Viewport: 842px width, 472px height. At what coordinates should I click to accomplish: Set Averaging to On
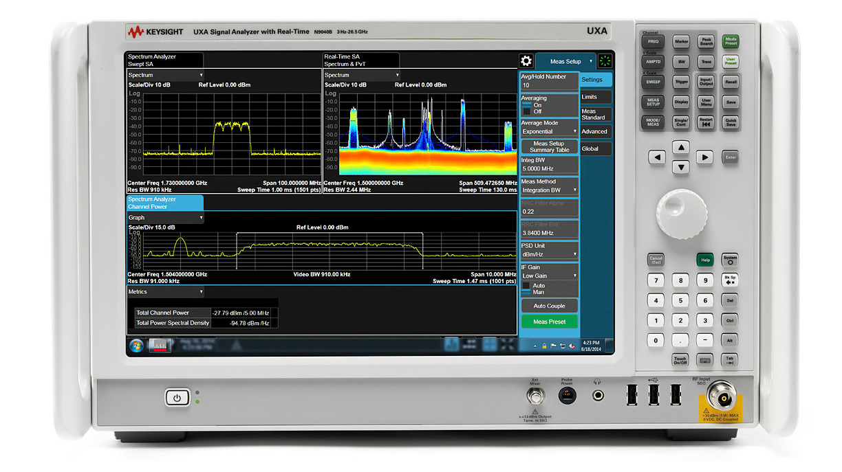pos(532,105)
